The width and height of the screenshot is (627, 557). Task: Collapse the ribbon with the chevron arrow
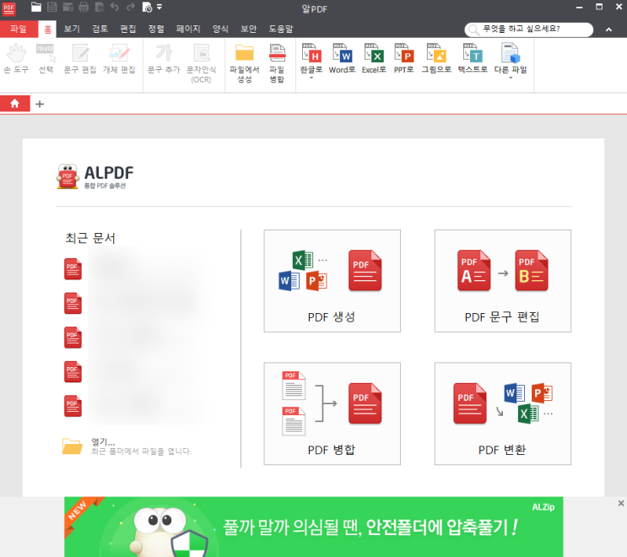tap(608, 30)
